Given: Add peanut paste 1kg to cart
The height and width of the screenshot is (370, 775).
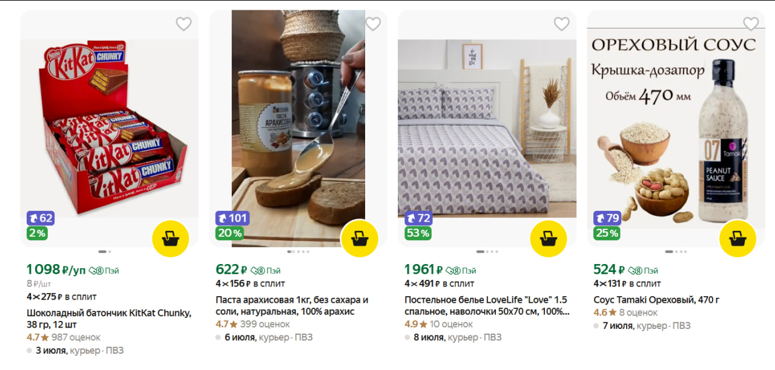Looking at the screenshot, I should [360, 239].
